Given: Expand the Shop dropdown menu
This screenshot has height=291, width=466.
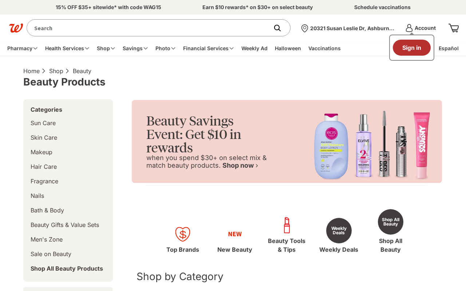Looking at the screenshot, I should (x=106, y=48).
